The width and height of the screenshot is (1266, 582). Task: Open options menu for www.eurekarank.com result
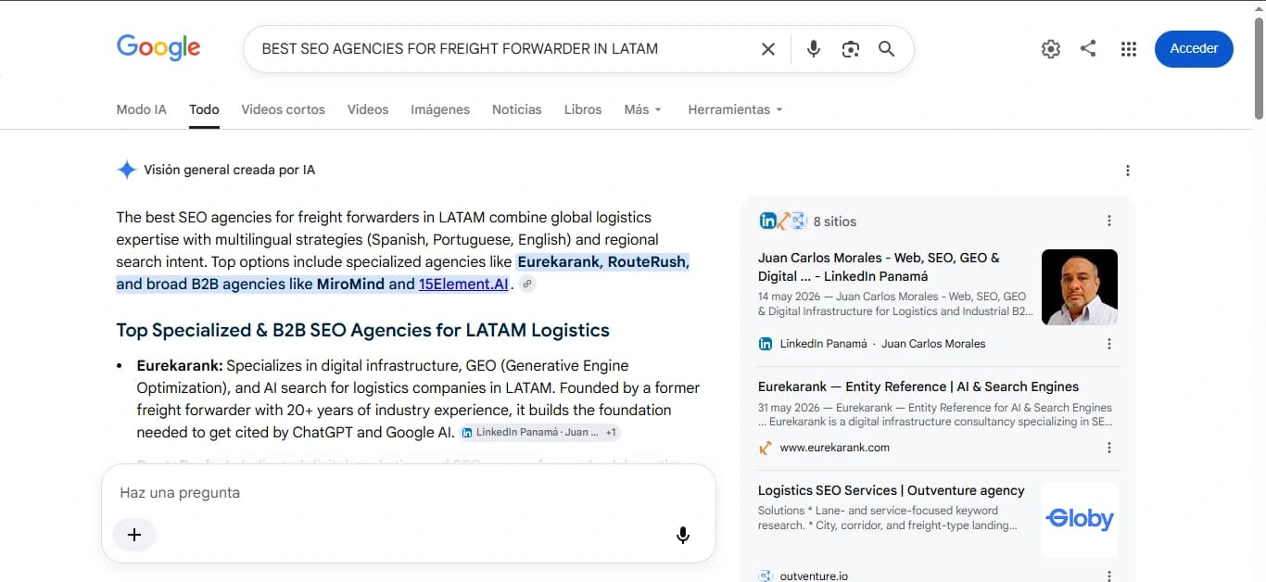click(x=1109, y=448)
